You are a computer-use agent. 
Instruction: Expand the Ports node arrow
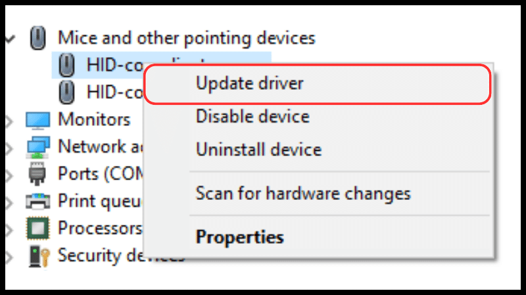click(9, 176)
